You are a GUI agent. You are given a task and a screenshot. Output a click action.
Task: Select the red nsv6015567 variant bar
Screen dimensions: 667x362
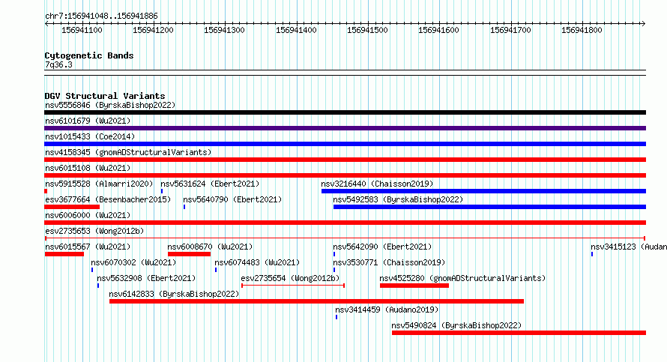pos(64,254)
